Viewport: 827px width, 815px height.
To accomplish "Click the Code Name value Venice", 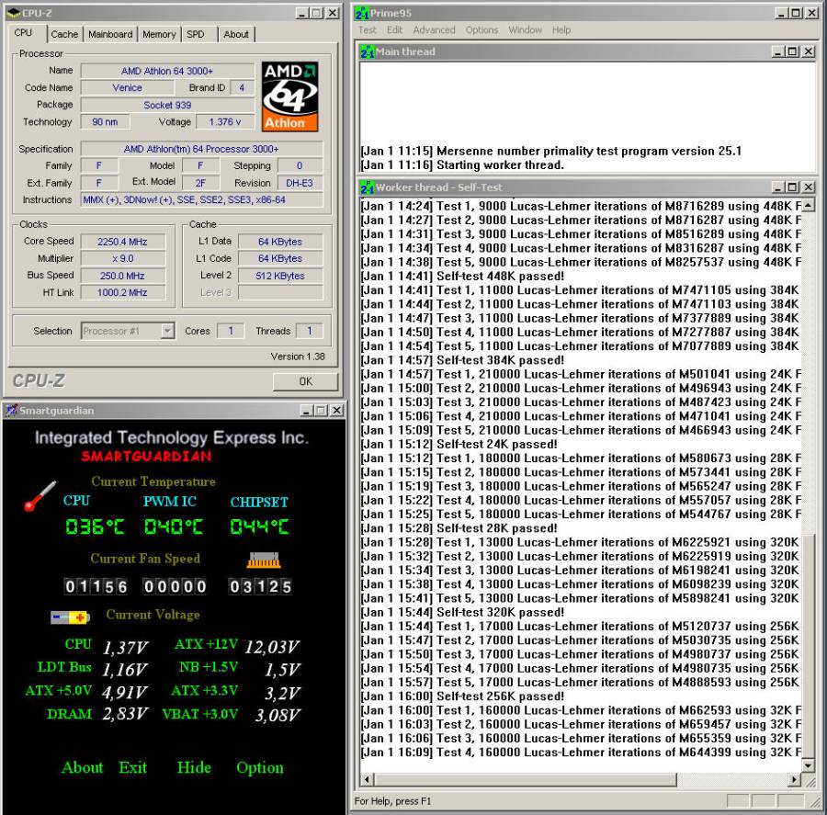I will coord(127,87).
